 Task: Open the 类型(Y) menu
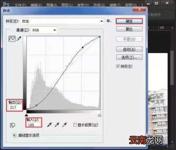pos(83,5)
